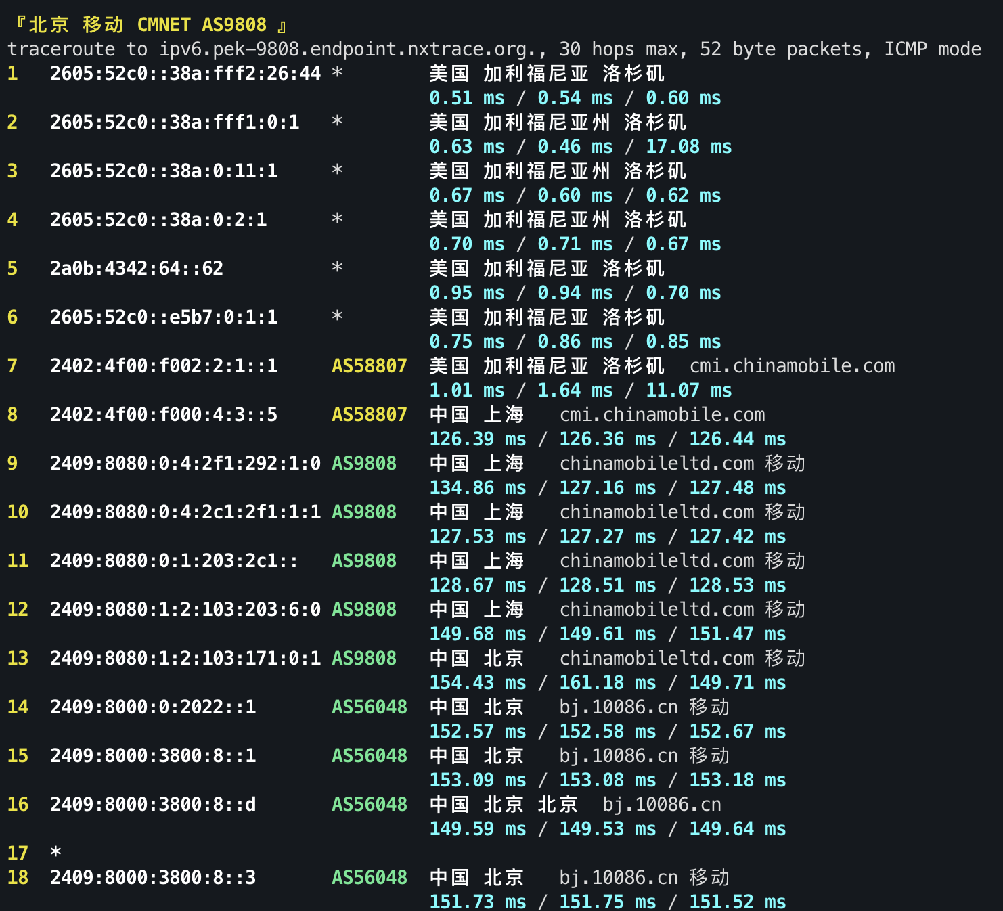Click latency value 126.39 ms on hop 8
The width and height of the screenshot is (1003, 911).
coord(477,439)
